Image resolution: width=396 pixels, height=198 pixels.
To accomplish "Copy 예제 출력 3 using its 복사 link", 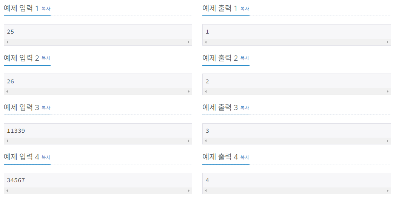I will coord(245,108).
